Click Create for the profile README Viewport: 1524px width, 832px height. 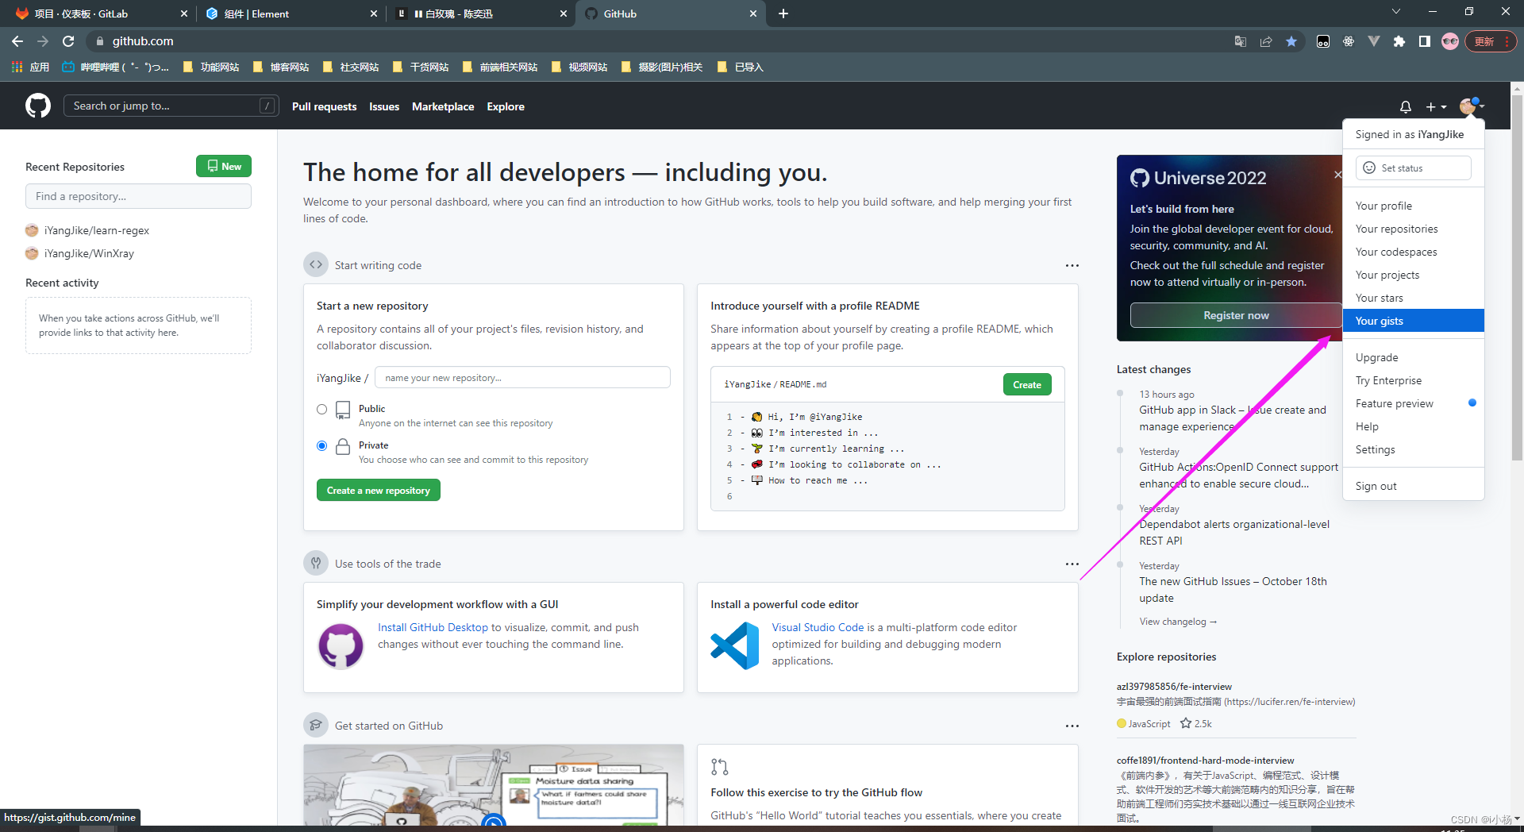coord(1027,384)
